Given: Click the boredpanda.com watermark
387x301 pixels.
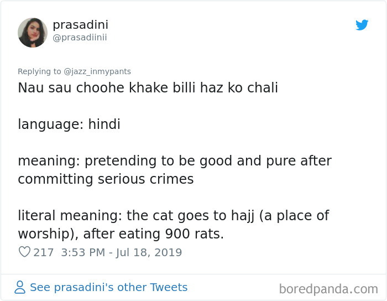Looking at the screenshot, I should pyautogui.click(x=328, y=289).
